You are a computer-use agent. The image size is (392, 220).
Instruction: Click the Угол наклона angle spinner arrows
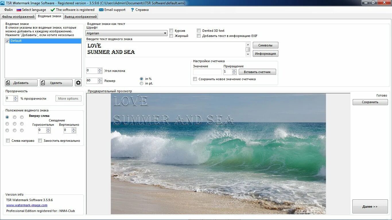(x=100, y=71)
